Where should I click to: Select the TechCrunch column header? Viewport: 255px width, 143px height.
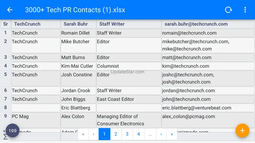[36, 24]
